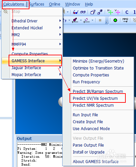
Task: Open the Surfaces menu
Action: [37, 4]
